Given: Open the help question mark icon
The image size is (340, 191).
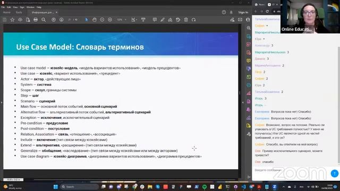Looking at the screenshot, I should (x=224, y=12).
